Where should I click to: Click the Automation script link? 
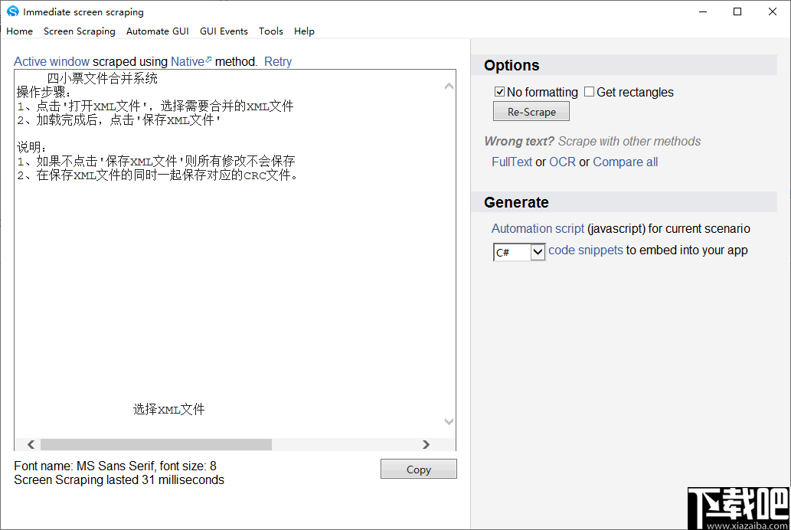pyautogui.click(x=538, y=228)
